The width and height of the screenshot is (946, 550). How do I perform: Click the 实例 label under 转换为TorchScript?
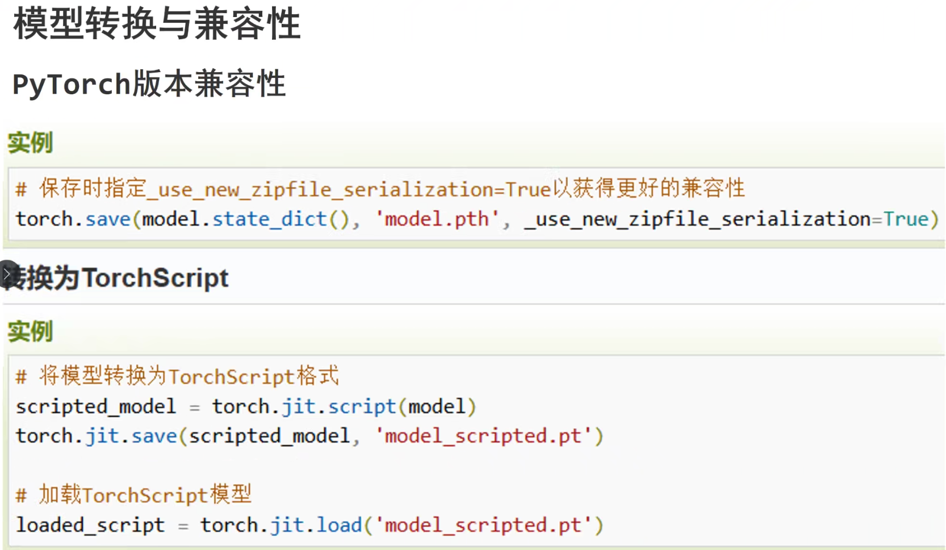coord(30,331)
